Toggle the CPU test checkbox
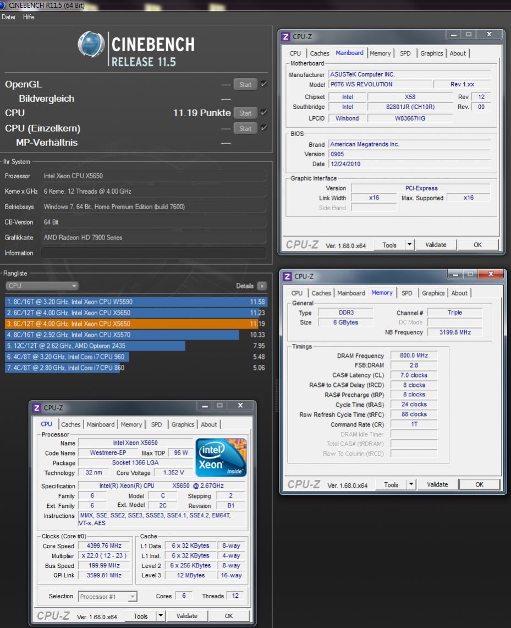Screen dimensions: 511x628 pyautogui.click(x=263, y=112)
